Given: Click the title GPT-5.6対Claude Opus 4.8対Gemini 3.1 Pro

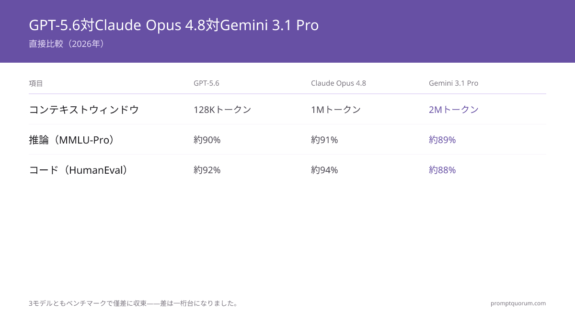Looking at the screenshot, I should [x=174, y=25].
